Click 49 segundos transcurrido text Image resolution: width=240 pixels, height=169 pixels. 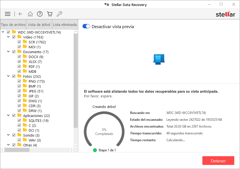pos(184,133)
